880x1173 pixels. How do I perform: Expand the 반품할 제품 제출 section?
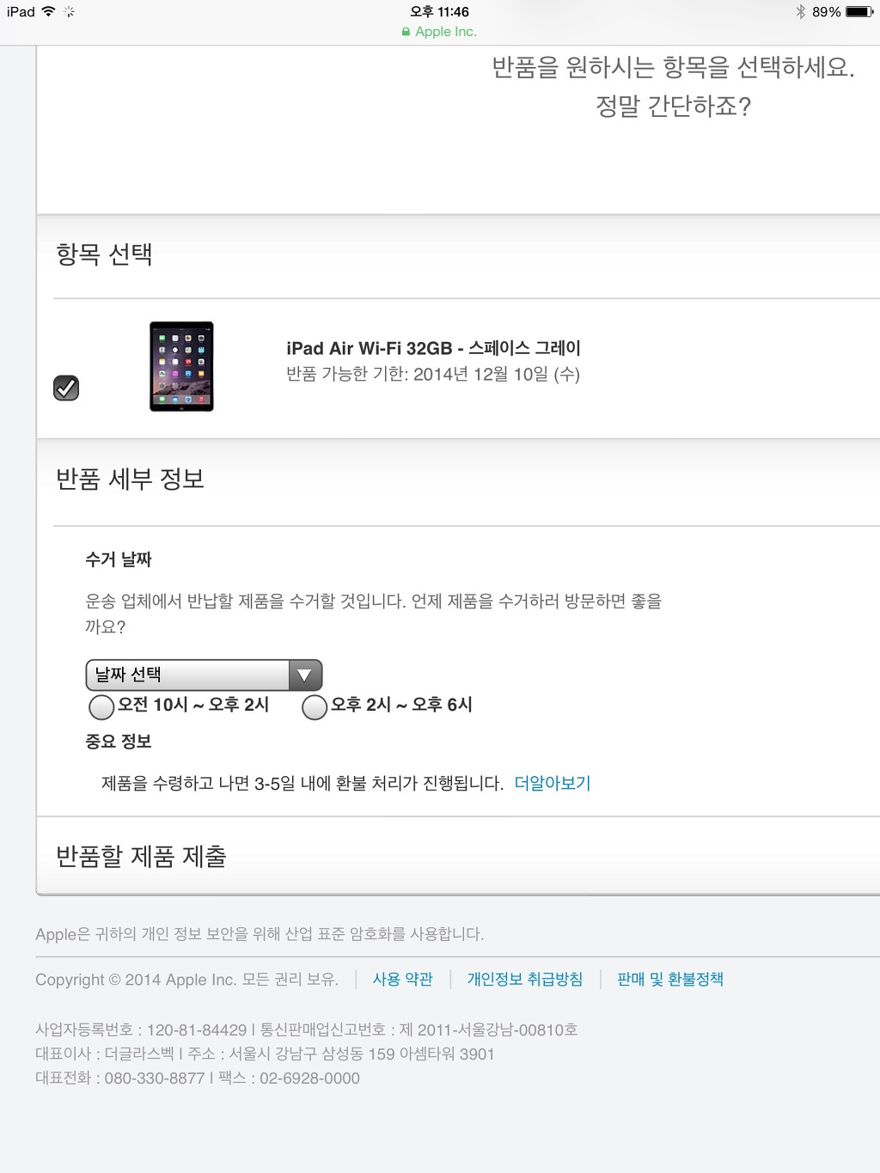coord(141,856)
